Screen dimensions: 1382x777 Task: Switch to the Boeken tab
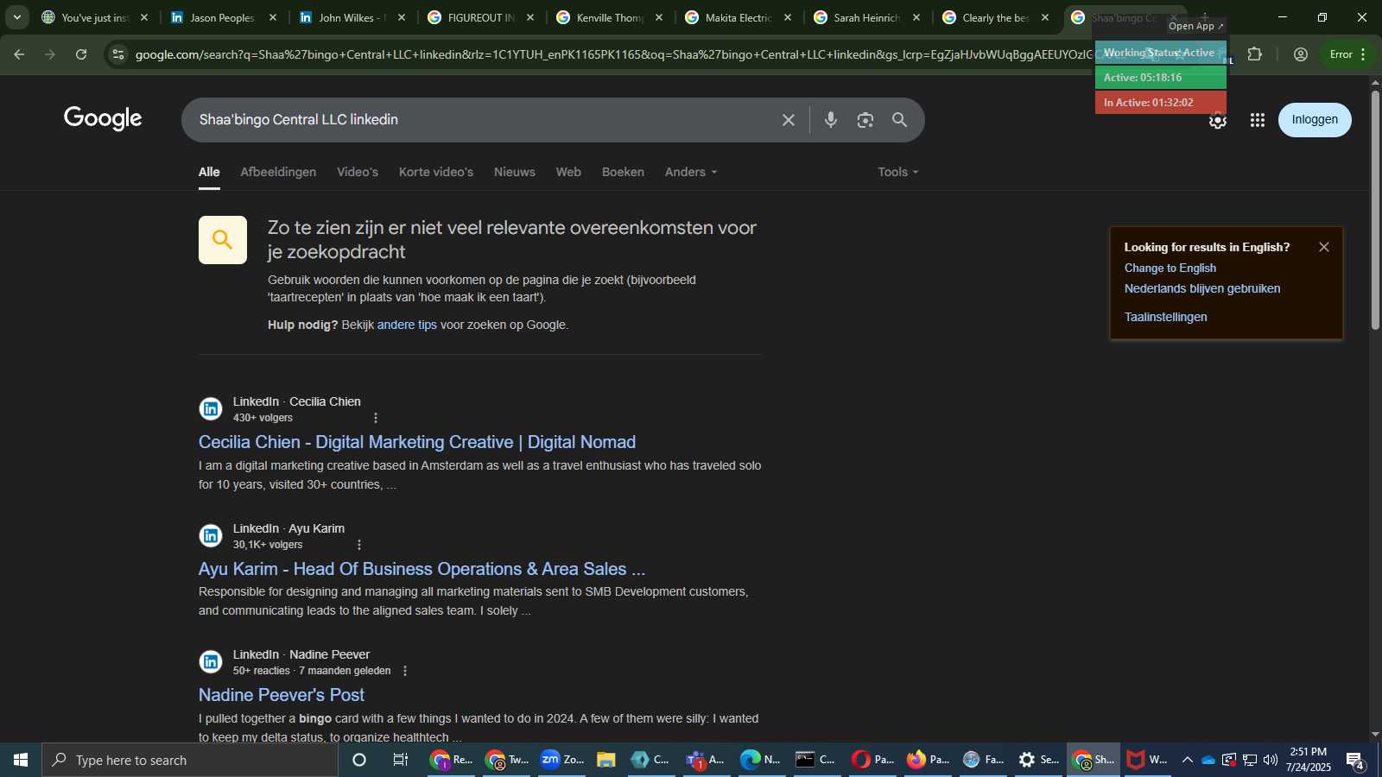(623, 172)
